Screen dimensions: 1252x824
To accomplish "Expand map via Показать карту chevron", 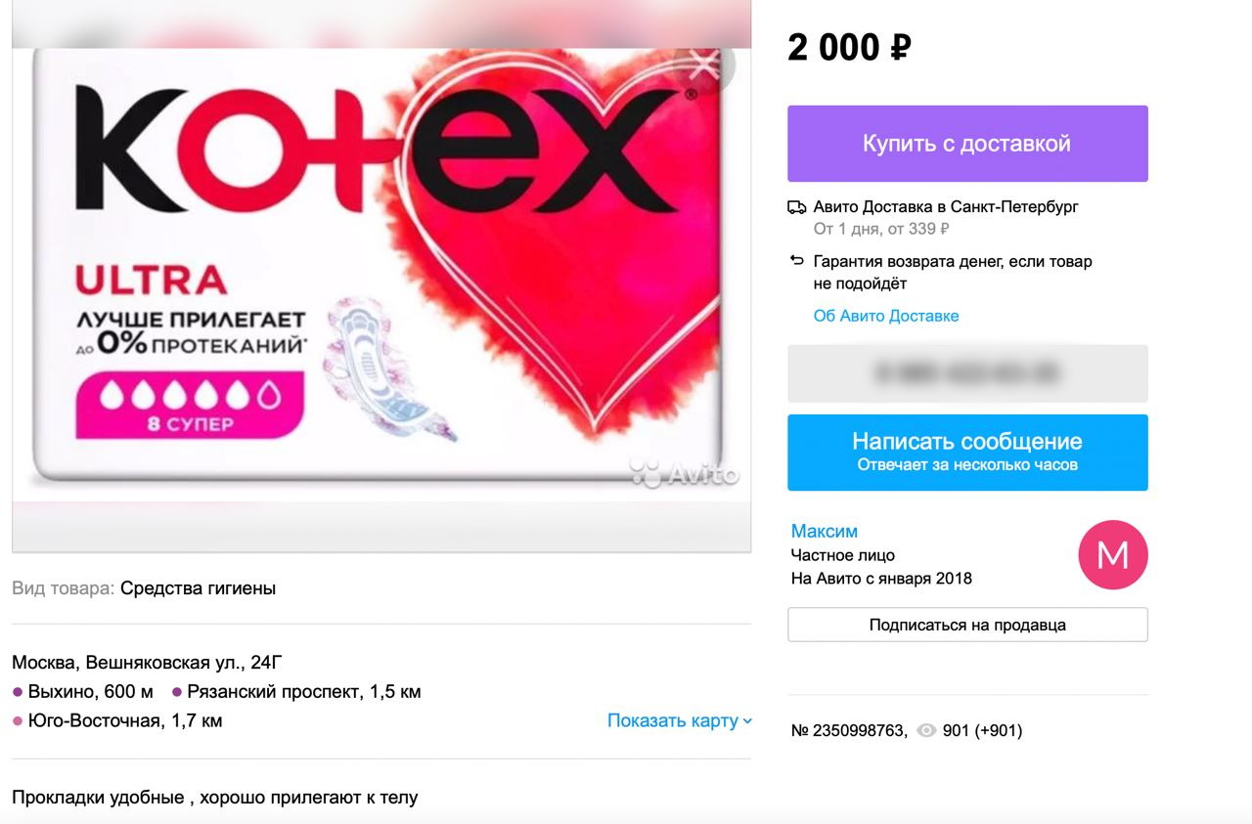I will [748, 721].
